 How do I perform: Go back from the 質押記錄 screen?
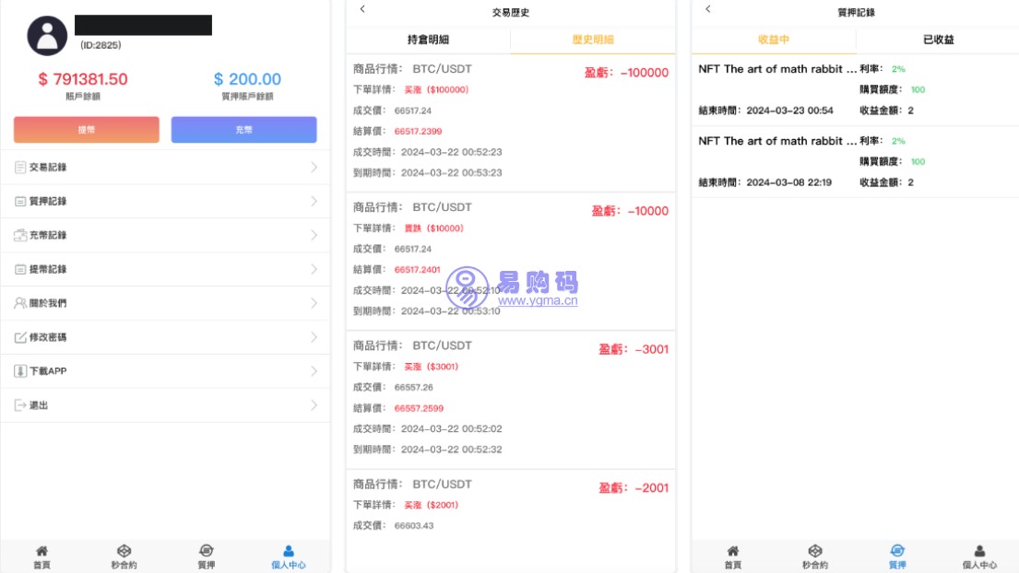coord(707,9)
